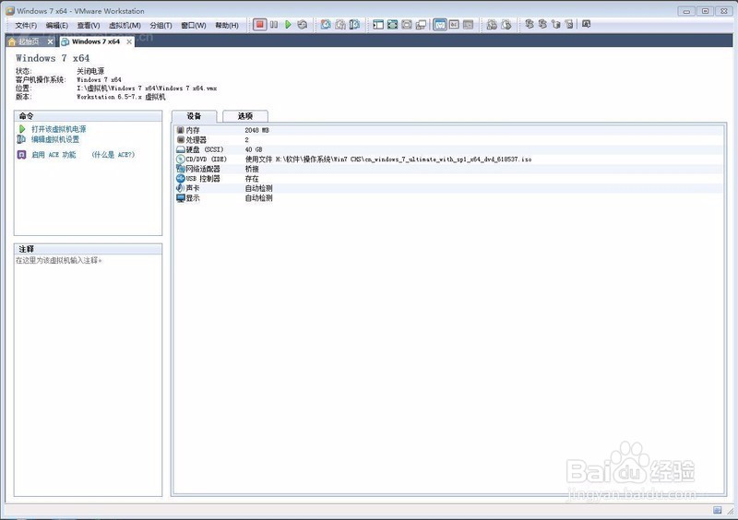Switch to the 设备 devices tab
Image resolution: width=738 pixels, height=520 pixels.
point(194,116)
